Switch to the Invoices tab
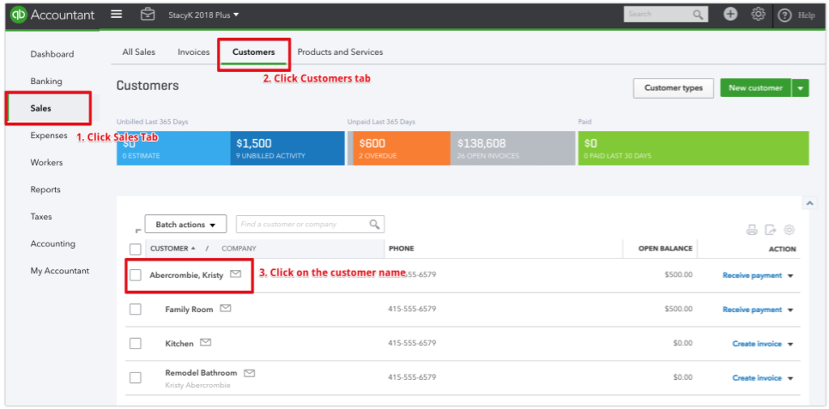This screenshot has width=829, height=409. (193, 52)
